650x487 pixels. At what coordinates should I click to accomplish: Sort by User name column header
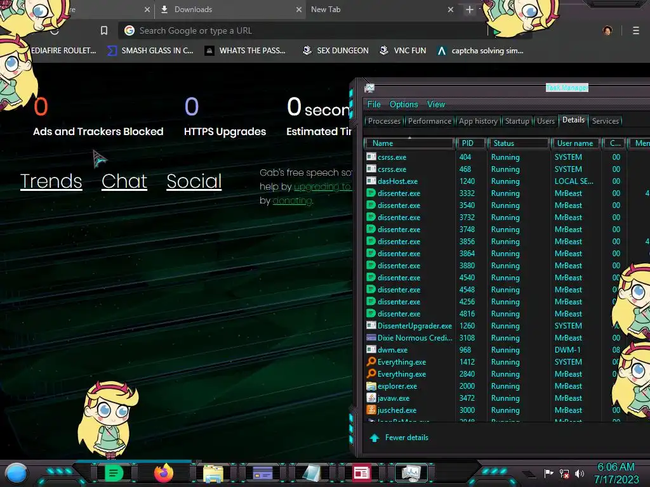(x=575, y=143)
